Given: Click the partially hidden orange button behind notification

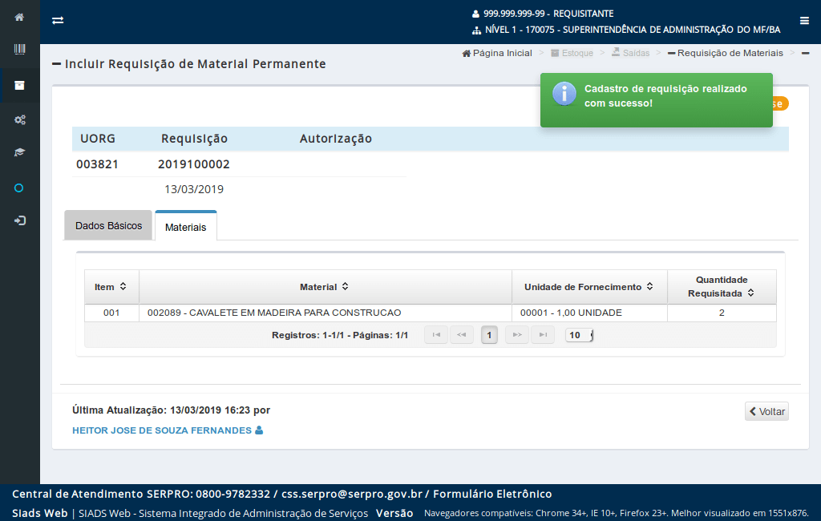Looking at the screenshot, I should tap(780, 103).
